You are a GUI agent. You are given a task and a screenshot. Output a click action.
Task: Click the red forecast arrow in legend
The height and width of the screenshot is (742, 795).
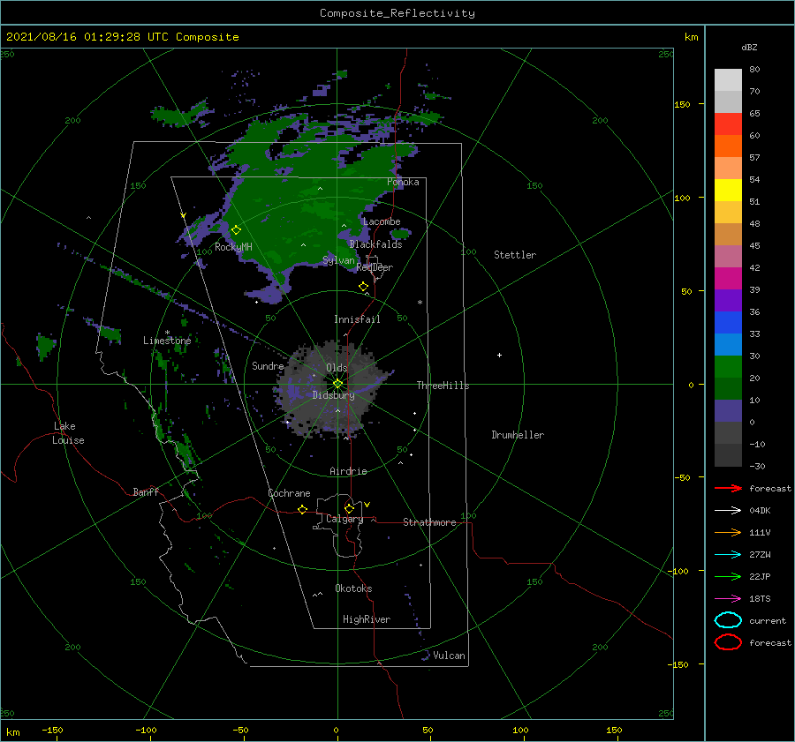click(728, 488)
